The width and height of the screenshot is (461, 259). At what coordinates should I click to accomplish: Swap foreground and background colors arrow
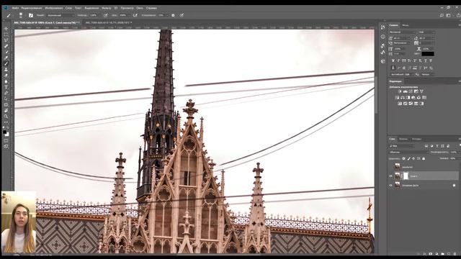point(8,128)
